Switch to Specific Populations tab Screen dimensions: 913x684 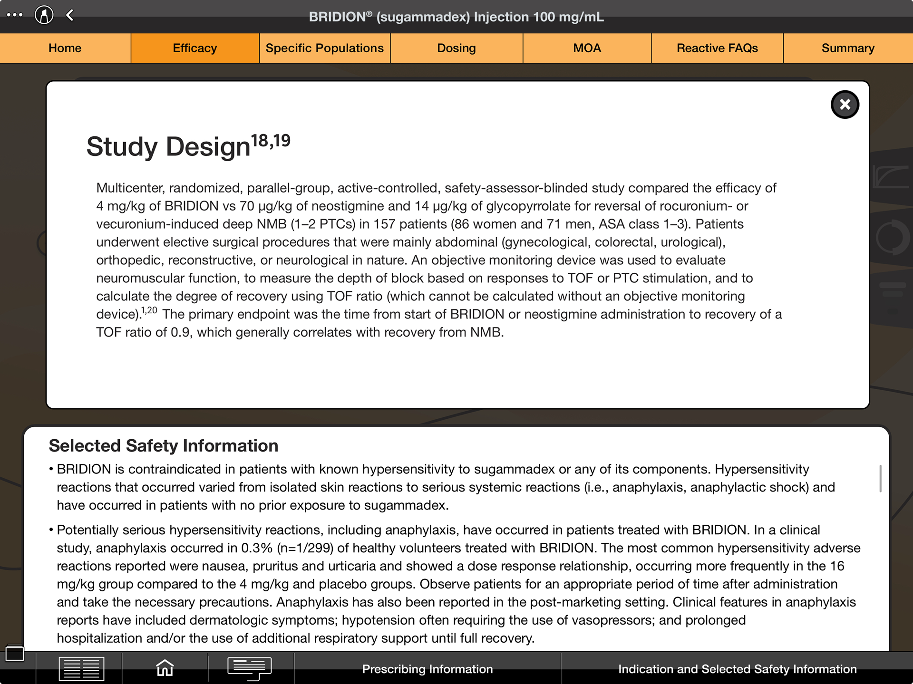click(x=325, y=48)
